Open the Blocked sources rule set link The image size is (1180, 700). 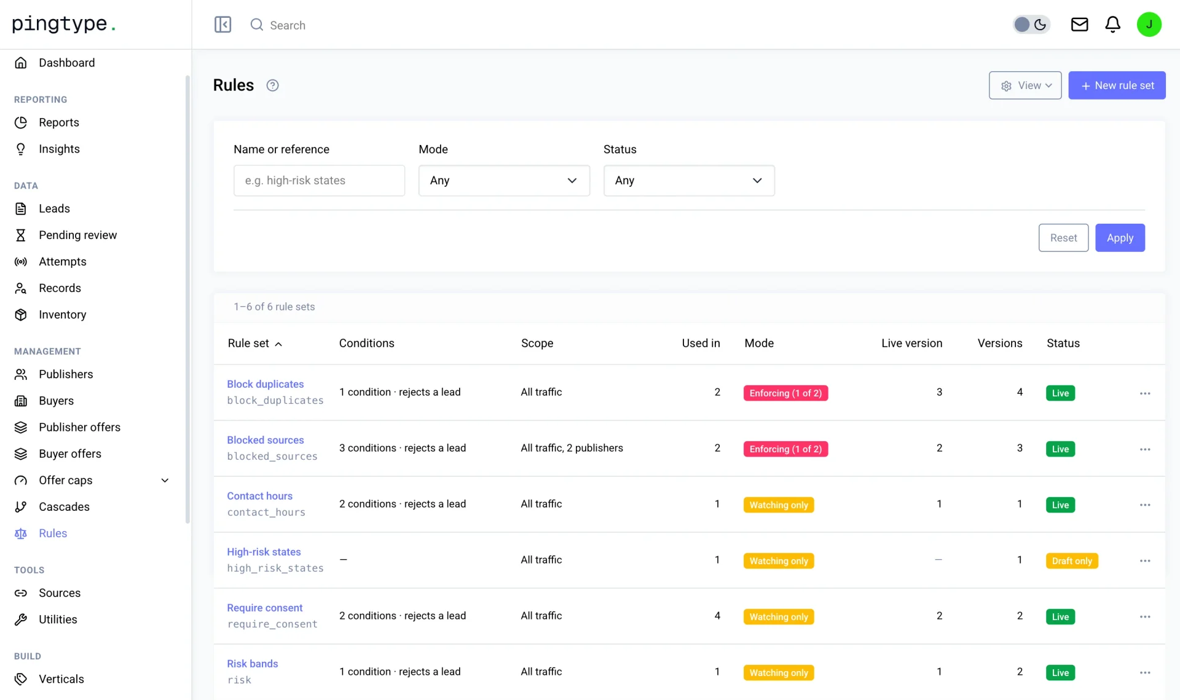265,439
